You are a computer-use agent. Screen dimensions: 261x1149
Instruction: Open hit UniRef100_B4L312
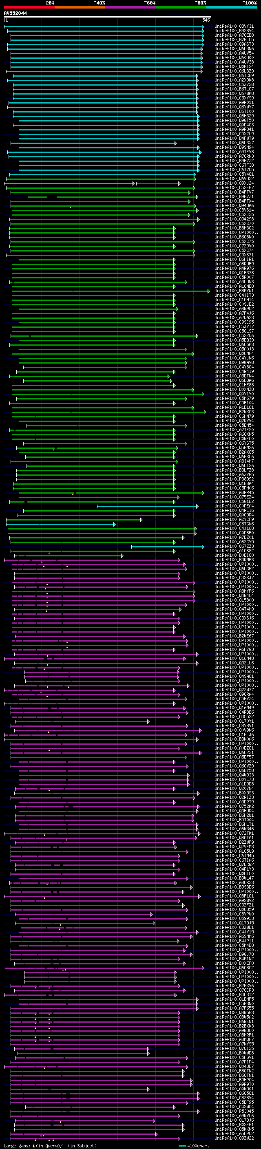234,994
